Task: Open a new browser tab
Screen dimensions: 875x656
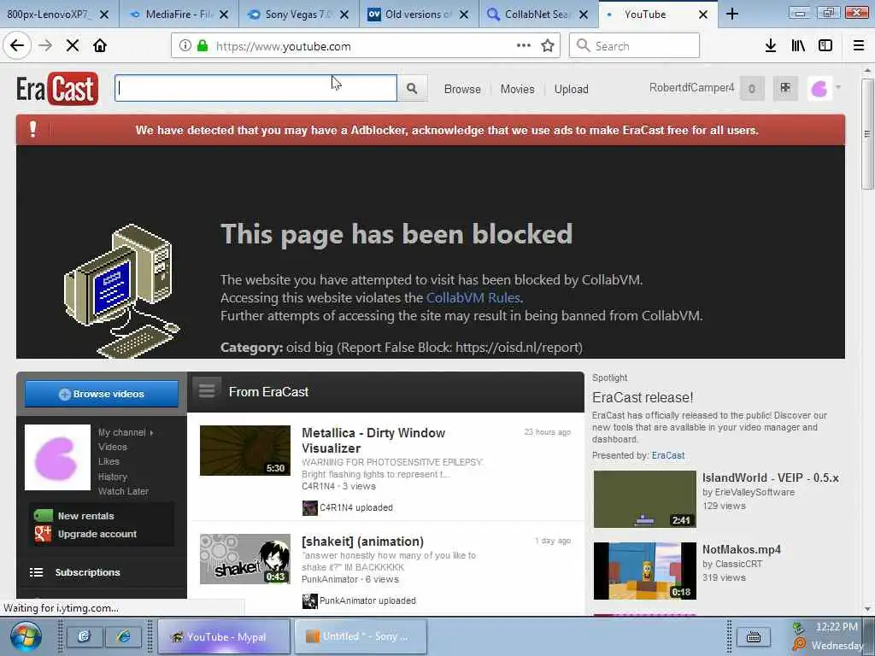Action: pos(732,14)
